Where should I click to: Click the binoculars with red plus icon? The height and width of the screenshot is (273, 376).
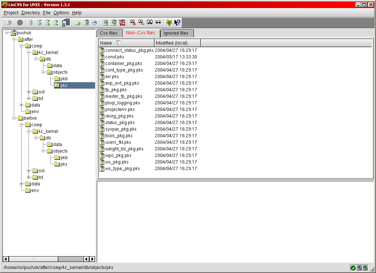[x=133, y=23]
